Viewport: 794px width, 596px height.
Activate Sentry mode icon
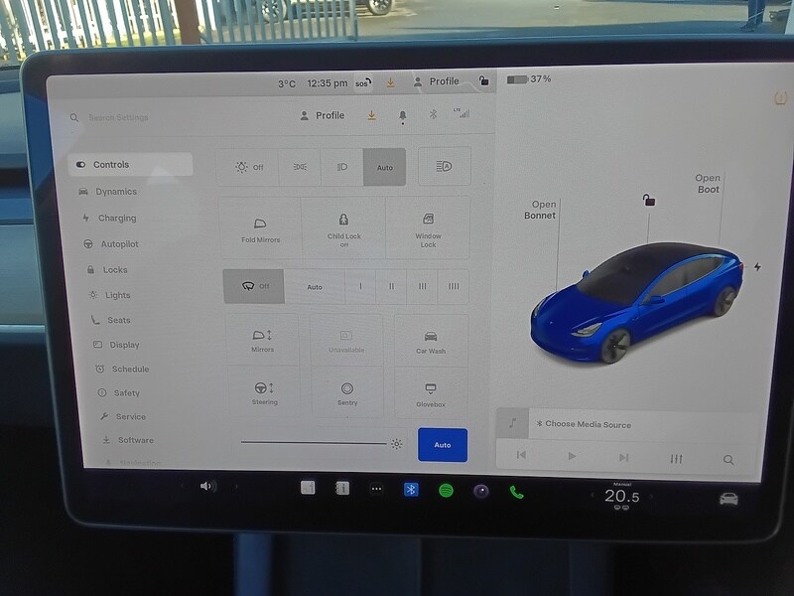click(x=347, y=392)
